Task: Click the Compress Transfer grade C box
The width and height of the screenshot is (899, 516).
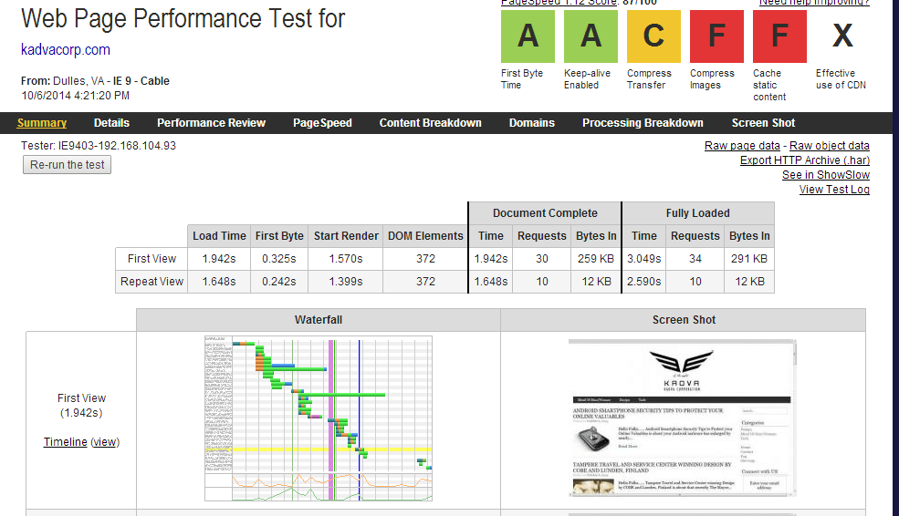Action: pos(653,36)
